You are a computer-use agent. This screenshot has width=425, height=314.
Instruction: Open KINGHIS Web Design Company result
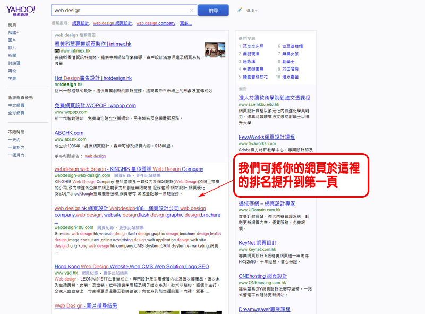point(129,169)
